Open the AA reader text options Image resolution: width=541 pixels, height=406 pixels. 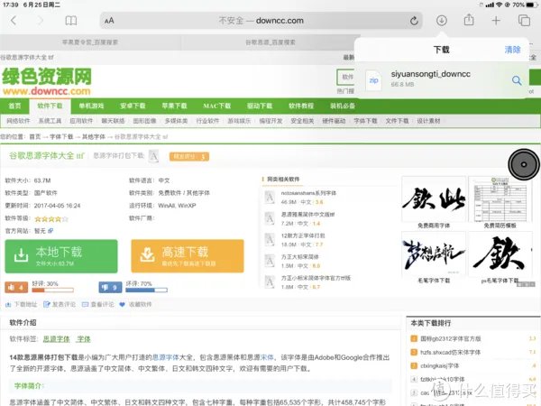coord(109,21)
